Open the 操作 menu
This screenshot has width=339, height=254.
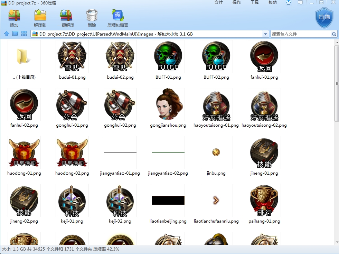pos(237,3)
